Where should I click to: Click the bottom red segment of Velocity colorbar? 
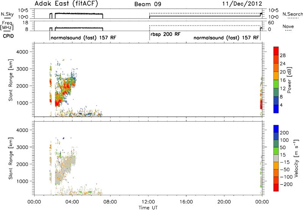pyautogui.click(x=276, y=188)
